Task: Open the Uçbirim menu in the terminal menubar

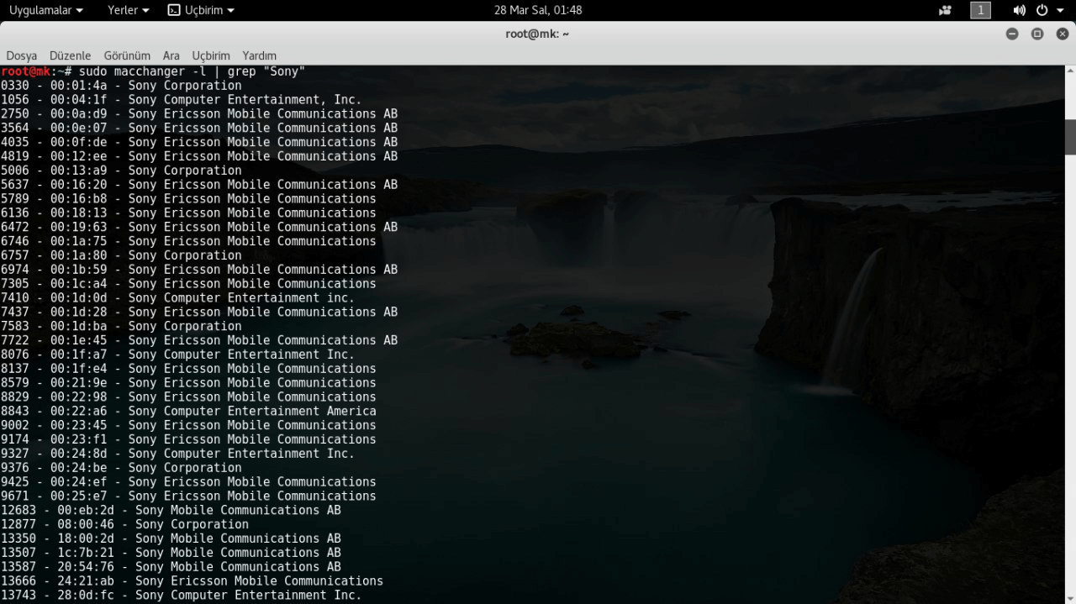Action: [210, 55]
